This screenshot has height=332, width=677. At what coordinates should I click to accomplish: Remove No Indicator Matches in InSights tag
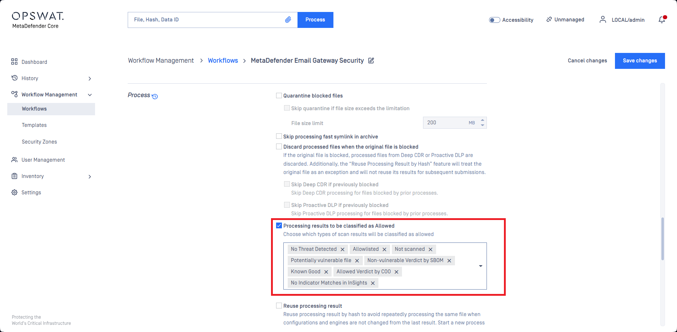(x=373, y=283)
